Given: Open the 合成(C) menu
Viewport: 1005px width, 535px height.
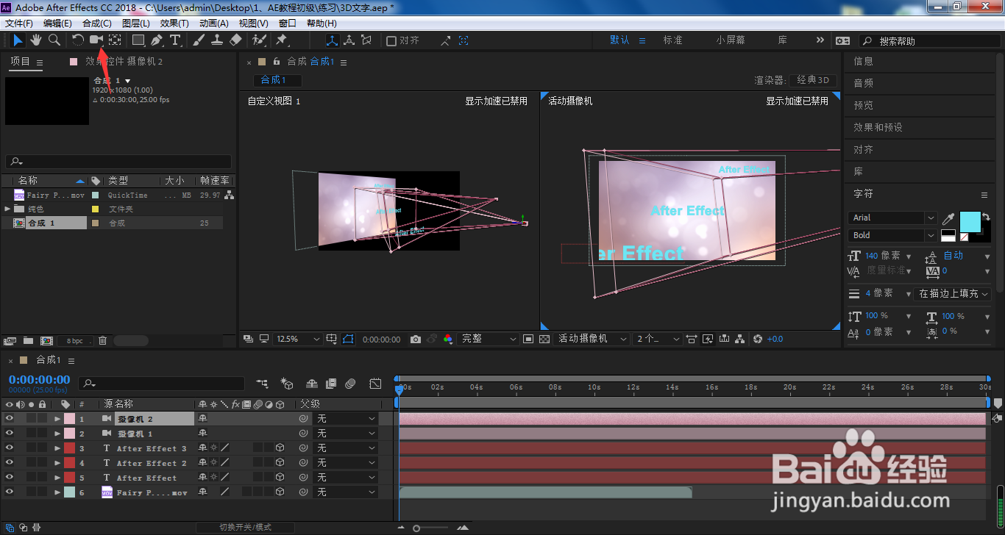Looking at the screenshot, I should (x=97, y=23).
